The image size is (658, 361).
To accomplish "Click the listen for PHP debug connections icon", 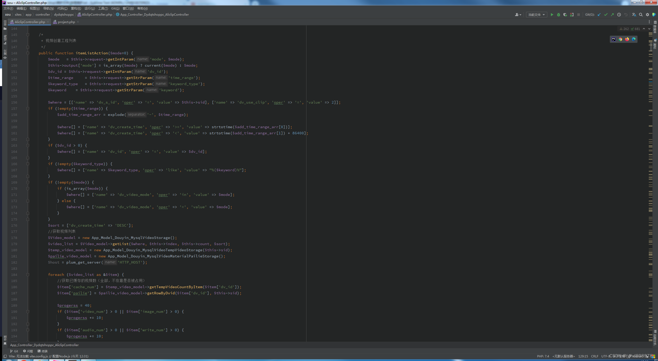I will coord(572,15).
